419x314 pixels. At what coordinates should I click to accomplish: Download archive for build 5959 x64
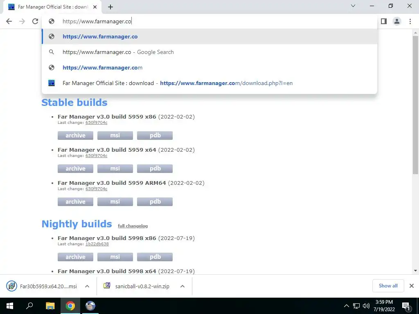(75, 168)
